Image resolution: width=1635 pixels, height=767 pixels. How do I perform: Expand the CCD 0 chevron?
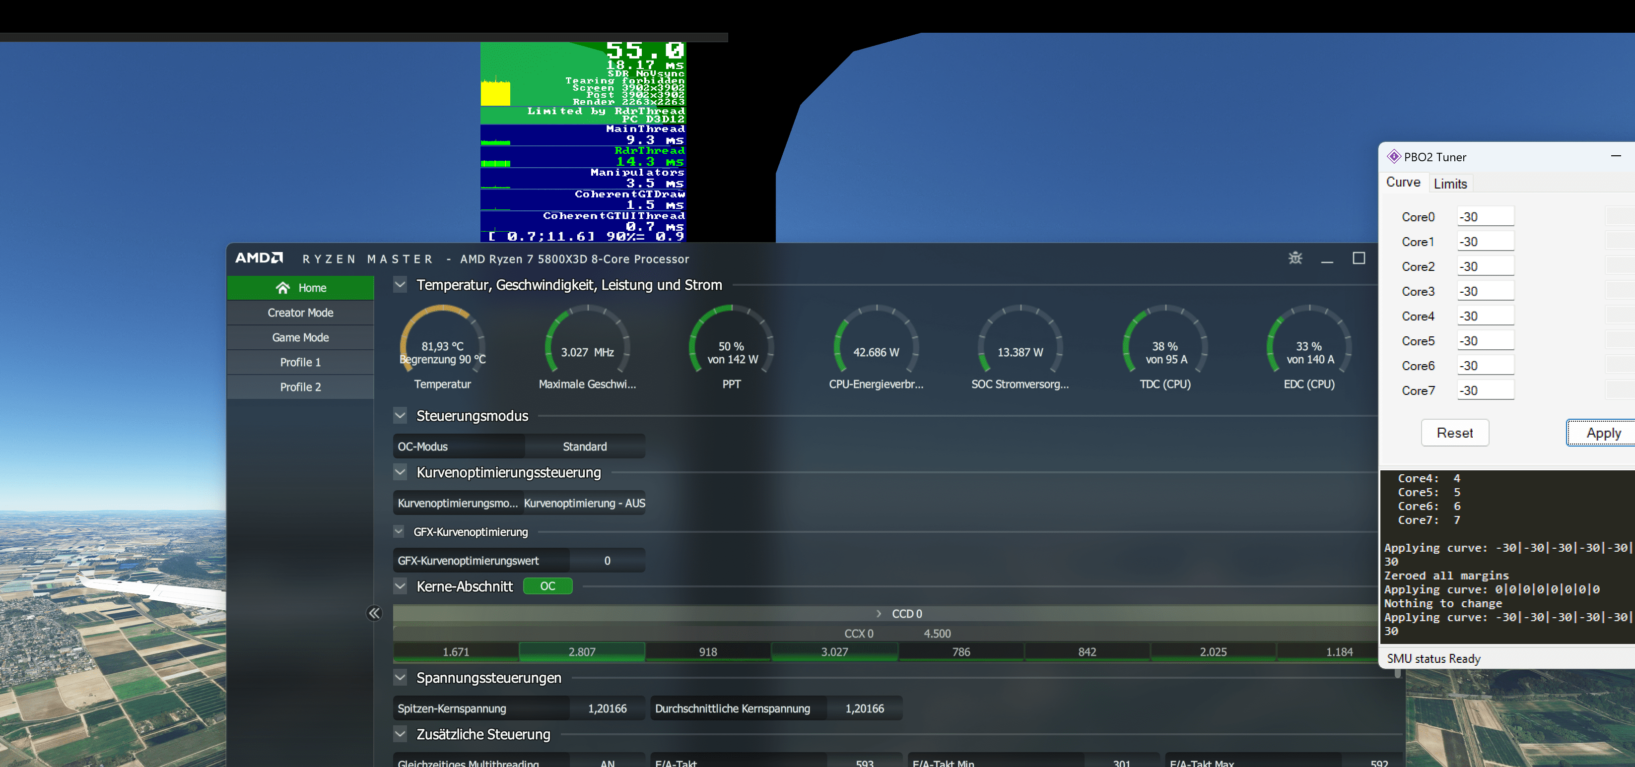879,614
